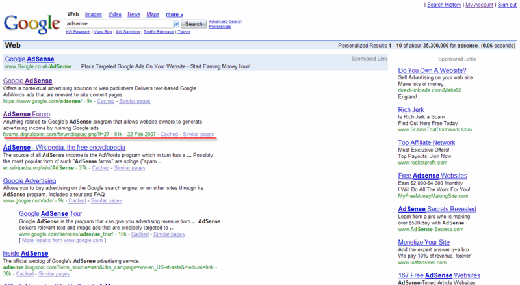This screenshot has height=285, width=520.
Task: Open Similar pages for google.com/adsense result
Action: pos(135,101)
